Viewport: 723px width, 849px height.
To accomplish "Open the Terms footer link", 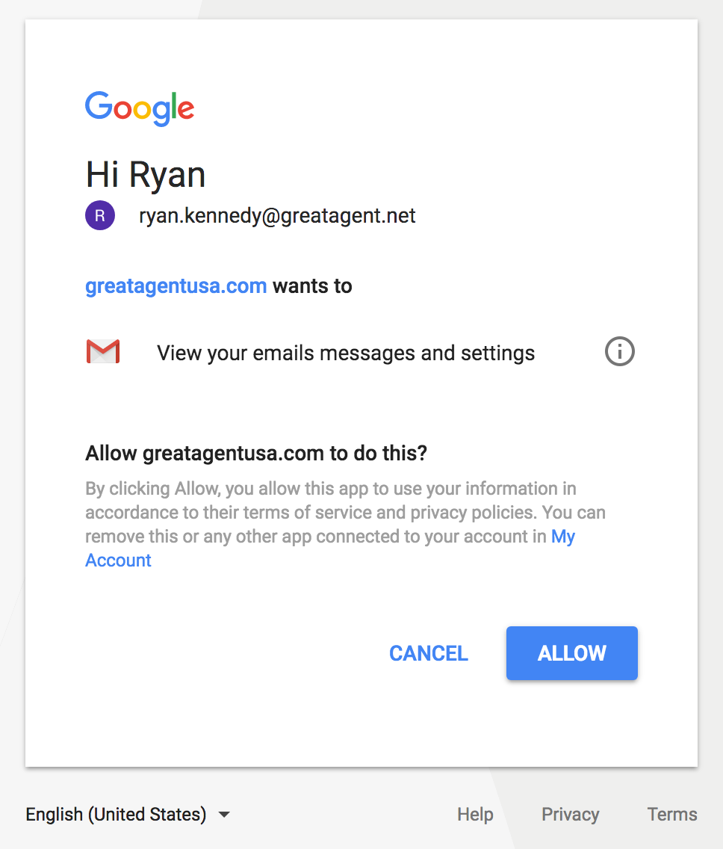I will point(672,814).
